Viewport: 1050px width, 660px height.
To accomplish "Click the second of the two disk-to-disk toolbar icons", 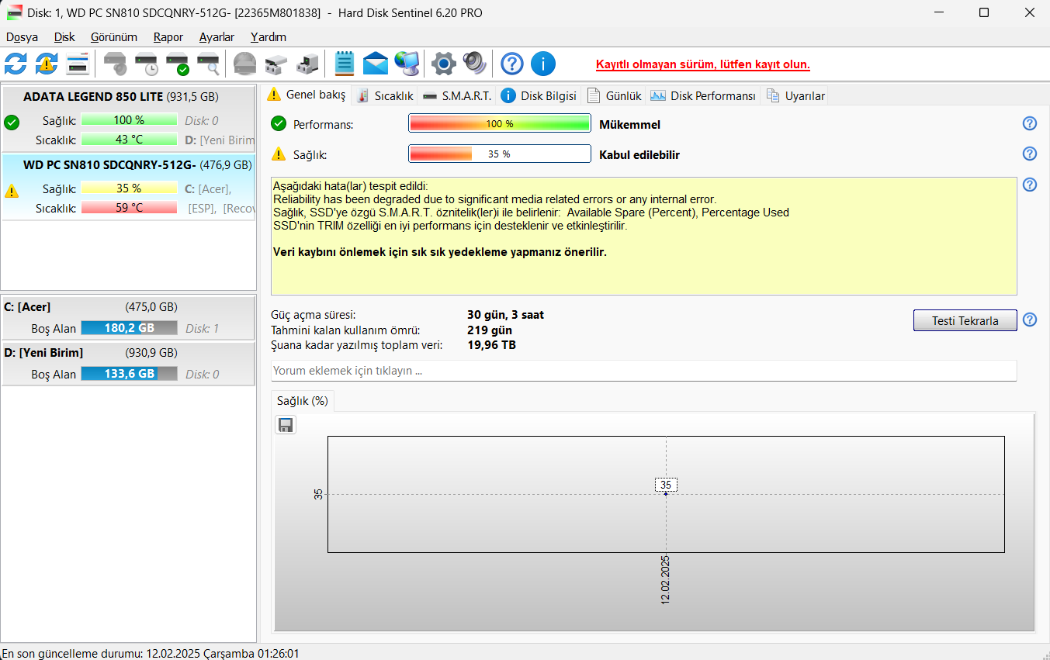I will pyautogui.click(x=307, y=64).
